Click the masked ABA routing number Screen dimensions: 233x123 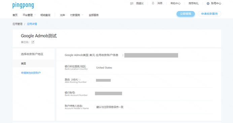coord(103,80)
